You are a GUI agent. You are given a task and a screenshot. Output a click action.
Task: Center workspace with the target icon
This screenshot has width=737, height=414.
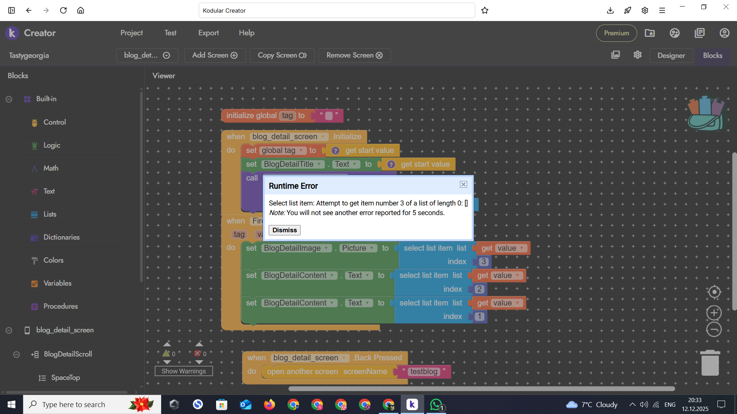(714, 292)
